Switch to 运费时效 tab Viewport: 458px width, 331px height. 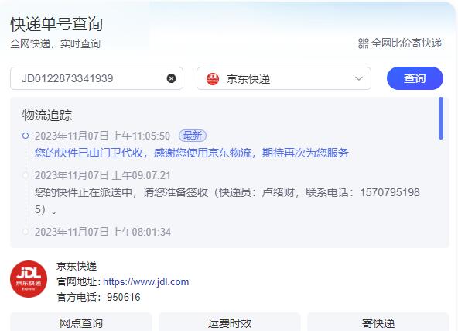pos(230,322)
